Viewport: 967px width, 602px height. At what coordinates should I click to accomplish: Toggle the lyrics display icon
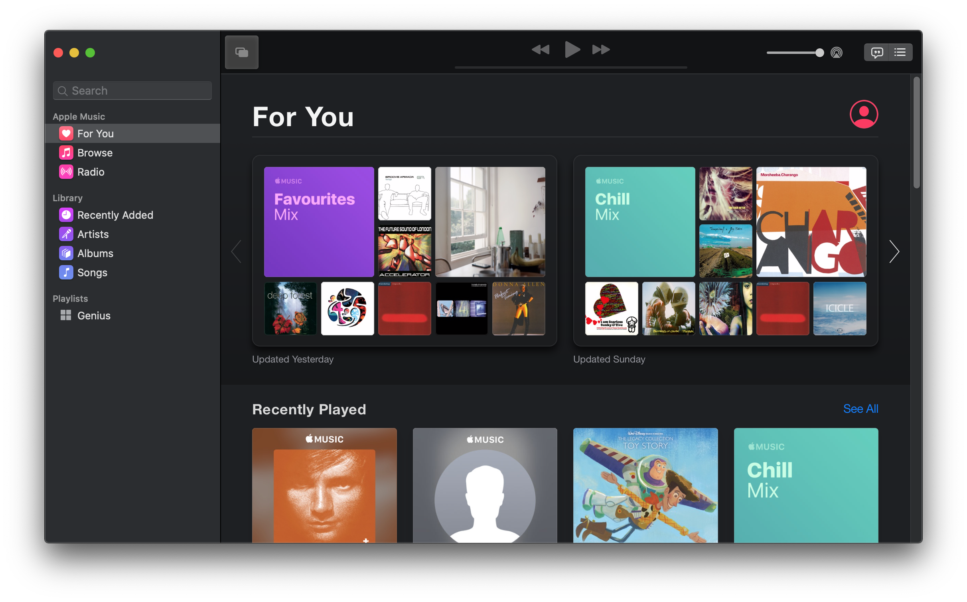tap(876, 51)
